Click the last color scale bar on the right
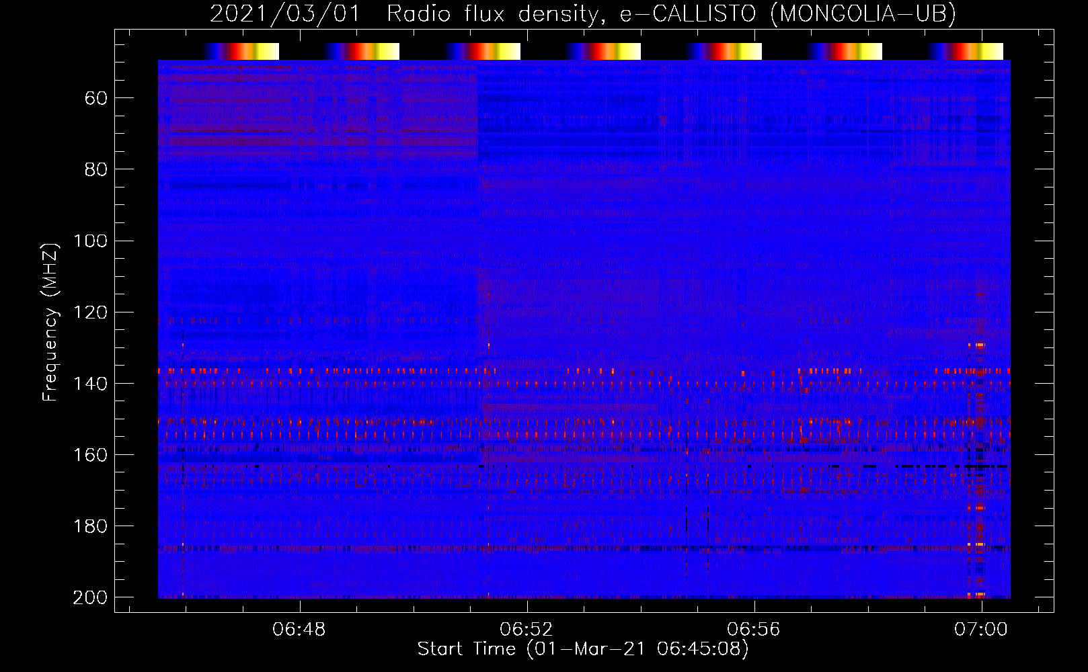 (x=966, y=51)
